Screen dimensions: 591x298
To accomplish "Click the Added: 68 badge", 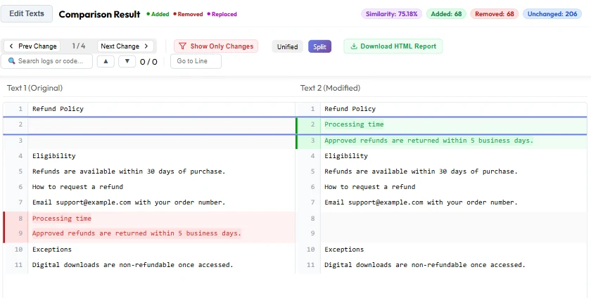I will (446, 14).
